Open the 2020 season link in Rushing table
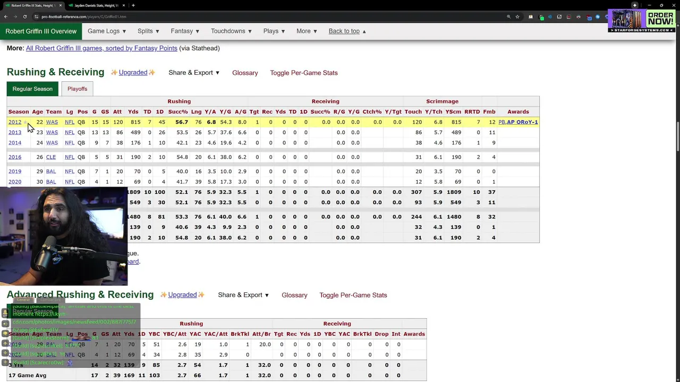This screenshot has width=680, height=382. point(15,181)
